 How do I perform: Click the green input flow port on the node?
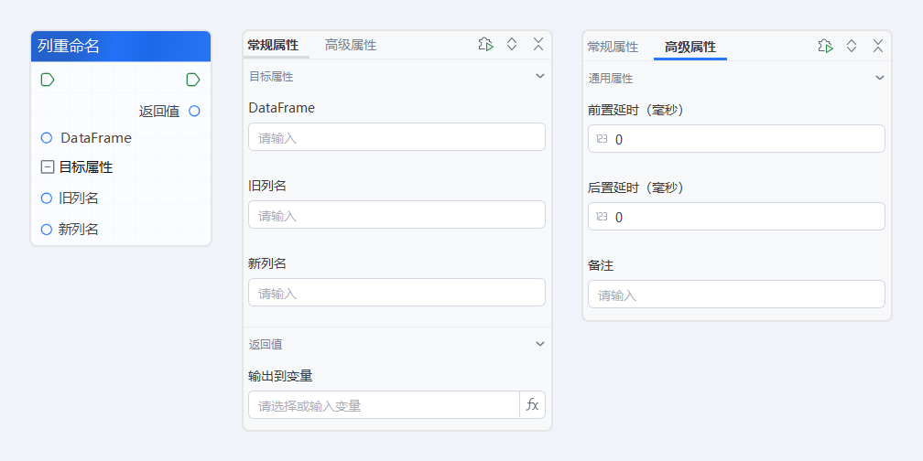click(48, 80)
